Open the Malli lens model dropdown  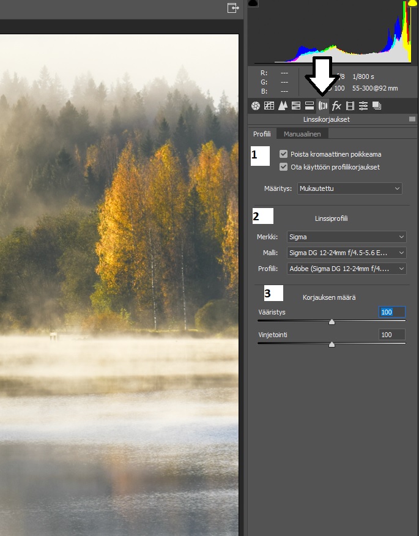click(x=346, y=253)
